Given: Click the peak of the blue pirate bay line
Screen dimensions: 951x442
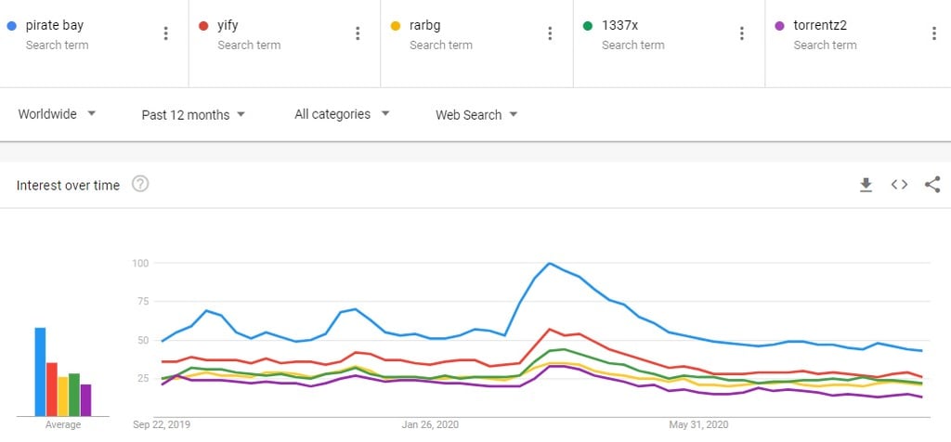Looking at the screenshot, I should click(x=549, y=263).
